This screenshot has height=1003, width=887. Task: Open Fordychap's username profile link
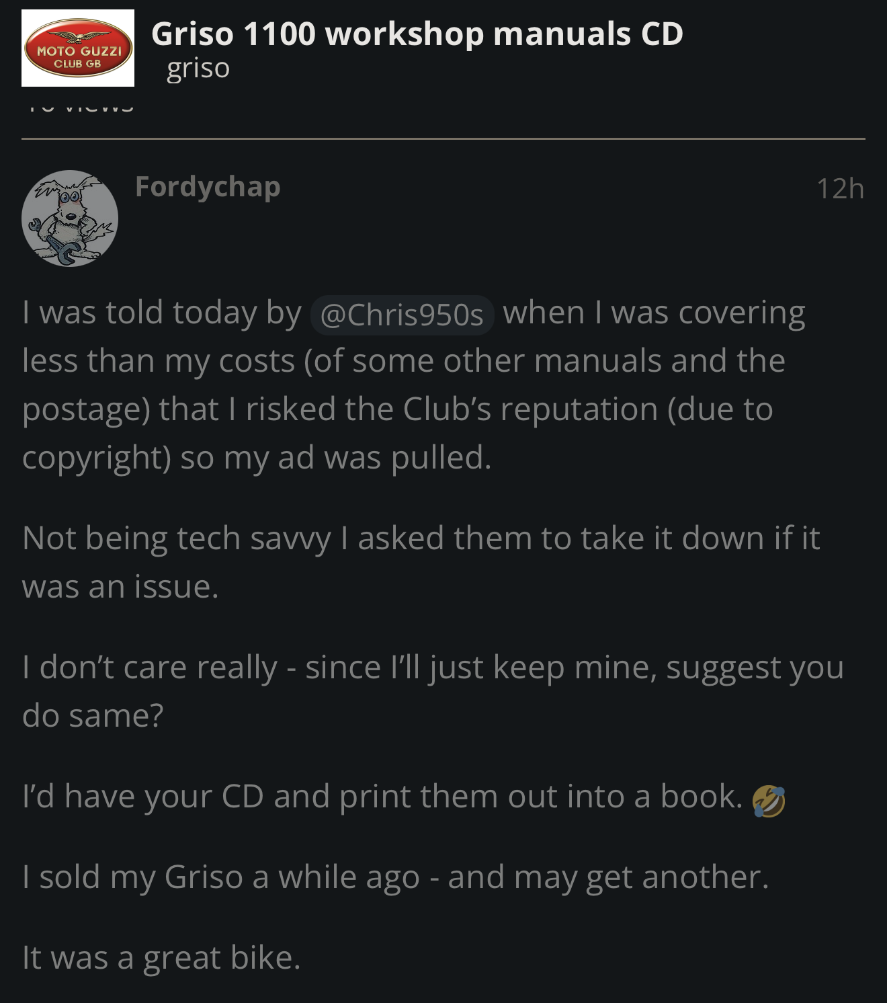(x=208, y=187)
